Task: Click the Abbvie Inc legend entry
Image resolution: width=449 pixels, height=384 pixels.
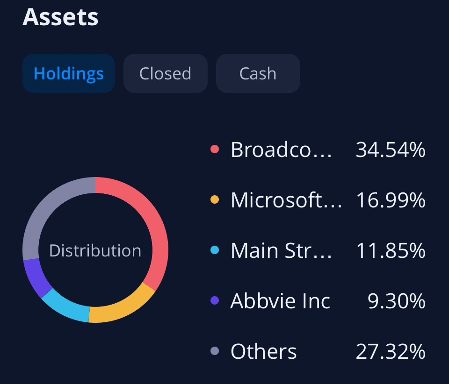Action: (x=280, y=301)
